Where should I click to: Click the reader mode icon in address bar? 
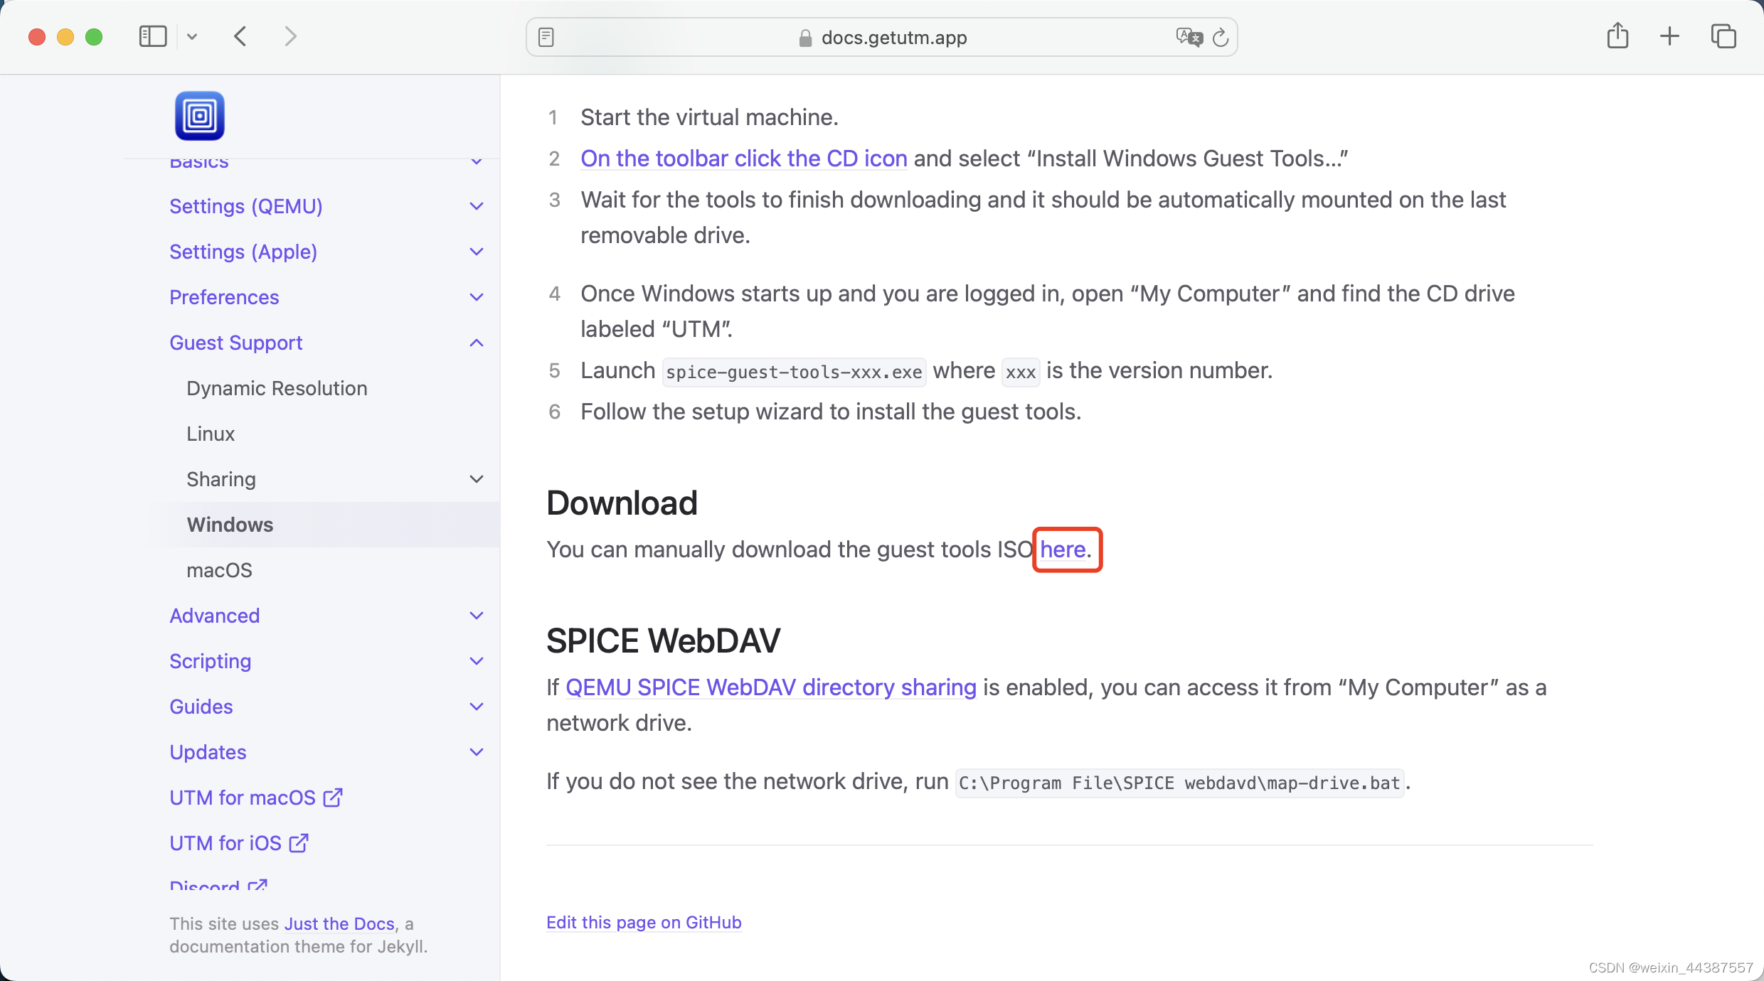pyautogui.click(x=546, y=36)
